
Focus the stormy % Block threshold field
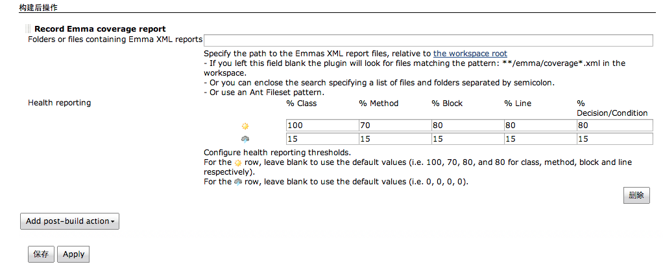click(466, 139)
